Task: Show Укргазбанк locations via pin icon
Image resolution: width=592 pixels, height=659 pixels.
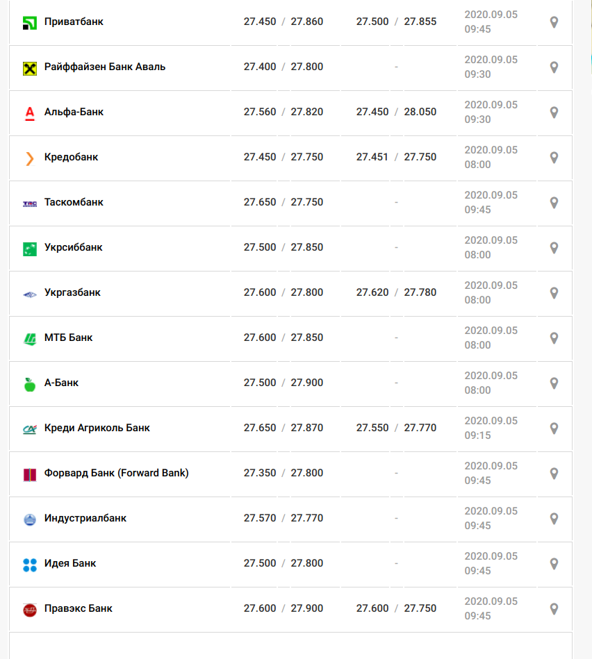Action: coord(554,293)
